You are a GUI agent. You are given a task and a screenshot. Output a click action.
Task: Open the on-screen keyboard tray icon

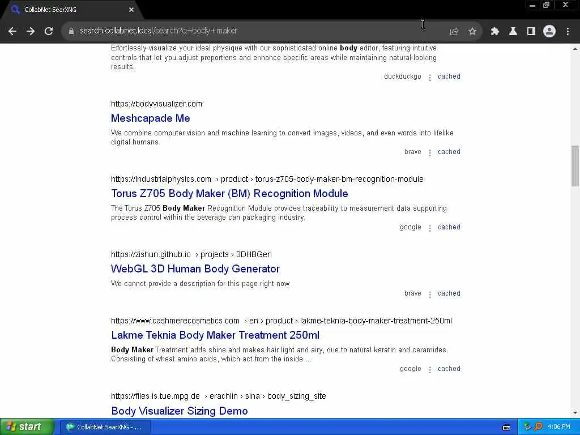click(x=506, y=427)
